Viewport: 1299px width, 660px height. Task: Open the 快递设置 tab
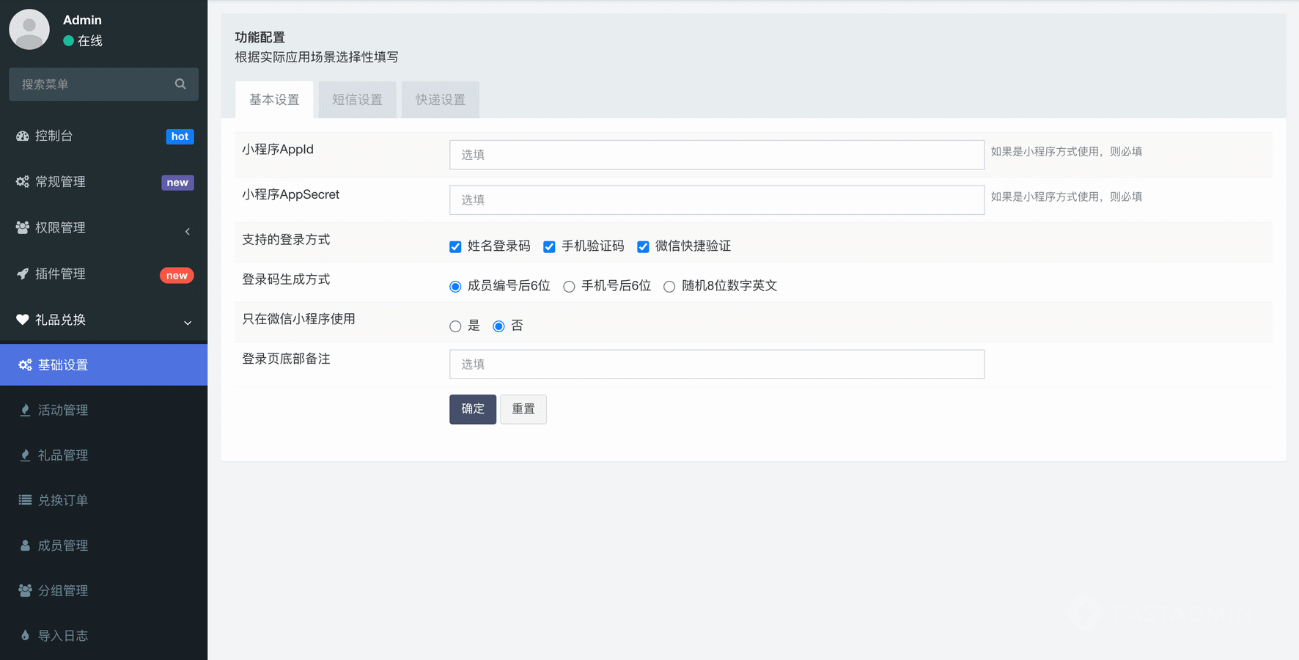(440, 100)
